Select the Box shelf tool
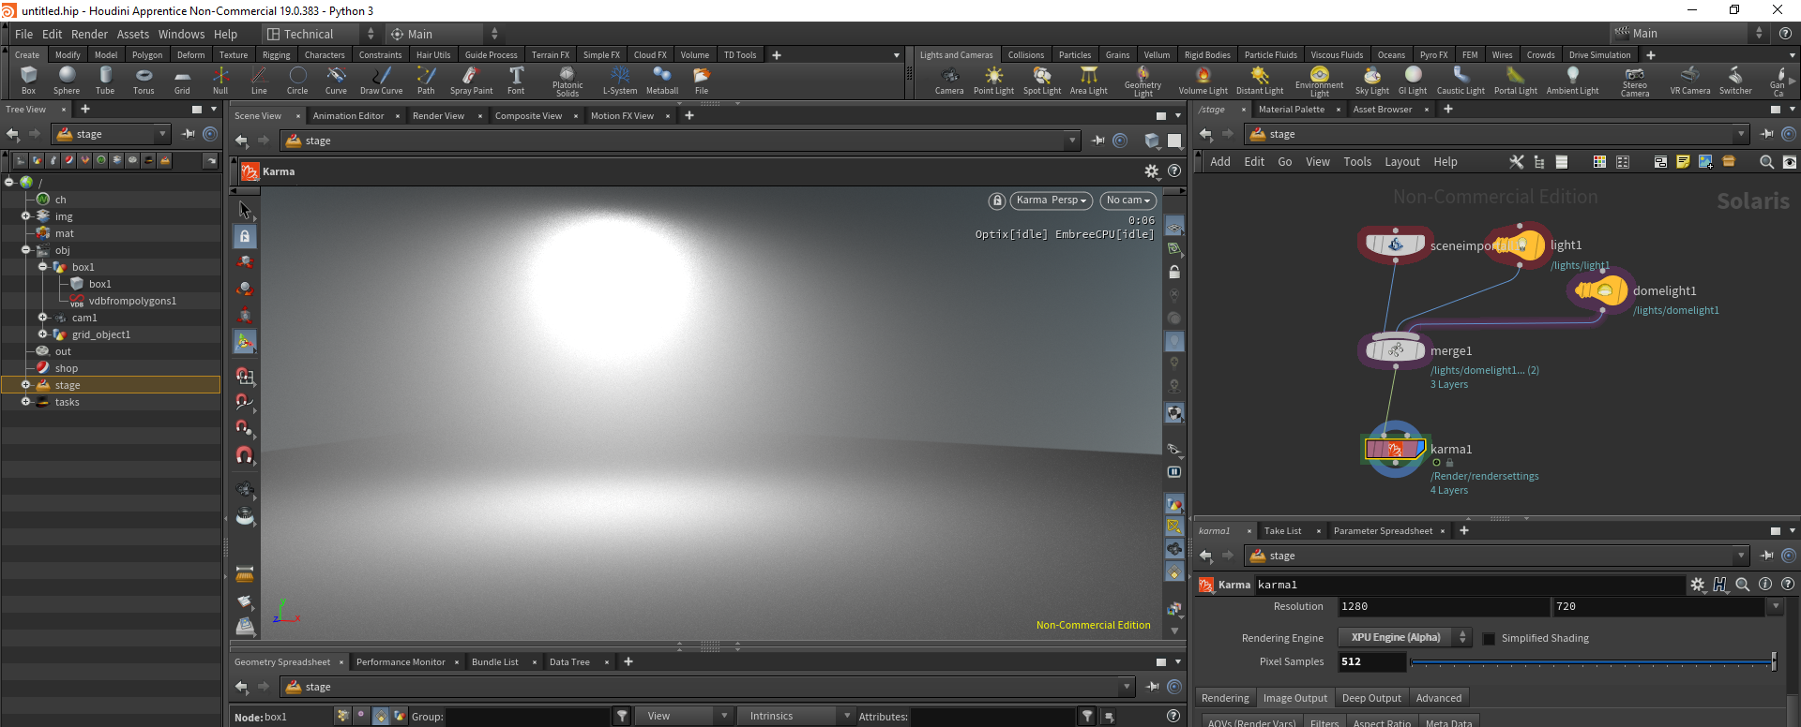The image size is (1801, 727). pyautogui.click(x=28, y=81)
